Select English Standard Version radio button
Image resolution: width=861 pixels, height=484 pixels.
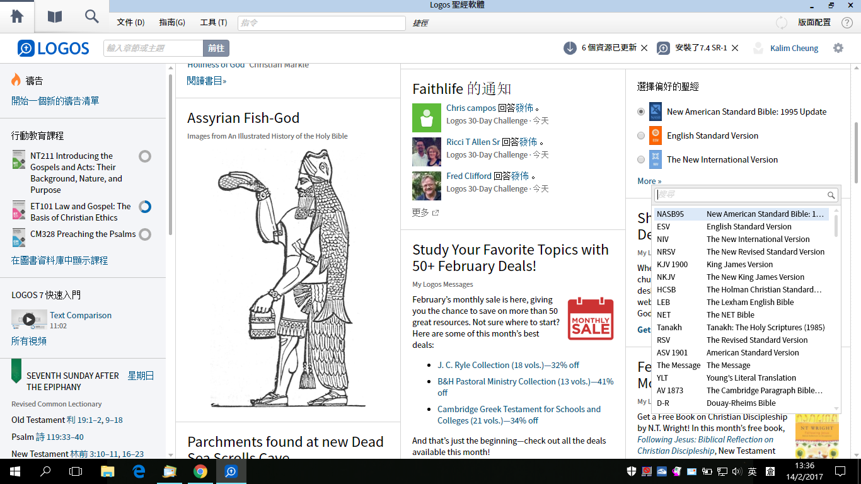641,135
